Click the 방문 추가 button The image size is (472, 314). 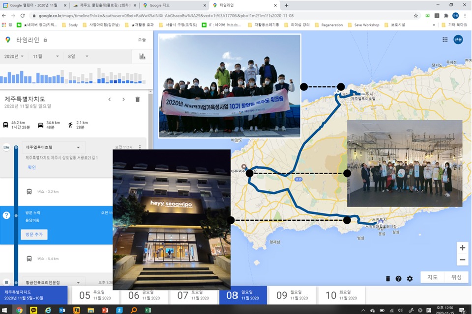pyautogui.click(x=34, y=235)
